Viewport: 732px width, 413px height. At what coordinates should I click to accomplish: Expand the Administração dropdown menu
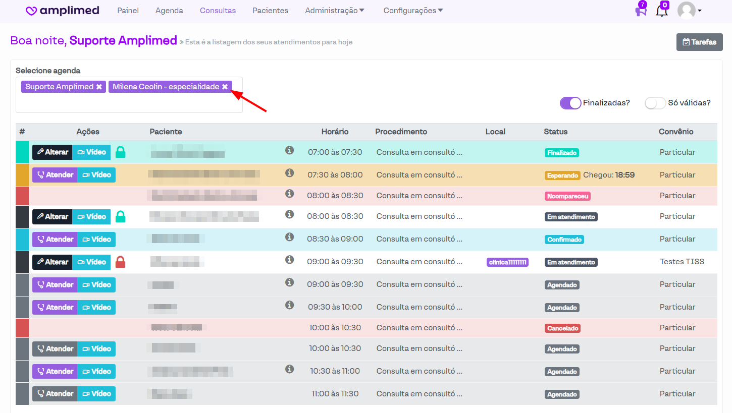[x=335, y=11]
